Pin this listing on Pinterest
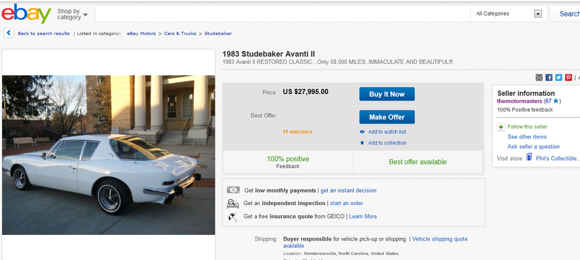Image resolution: width=580 pixels, height=260 pixels. click(568, 77)
